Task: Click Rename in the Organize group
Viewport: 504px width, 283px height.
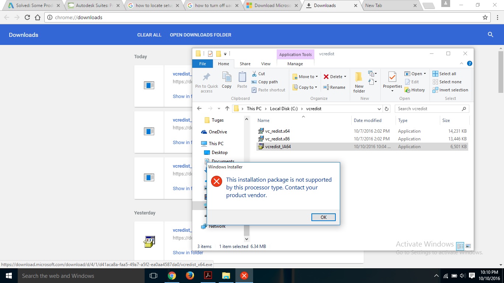Action: coord(334,87)
